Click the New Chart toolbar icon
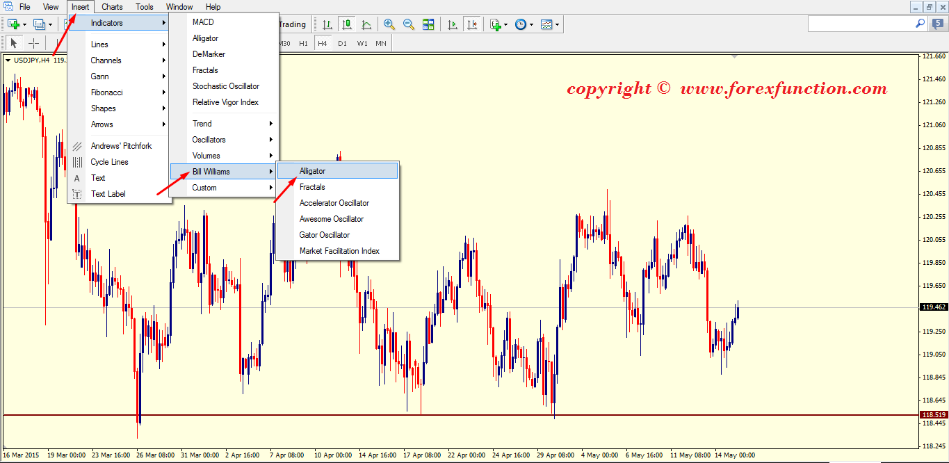The image size is (949, 463). click(x=13, y=24)
